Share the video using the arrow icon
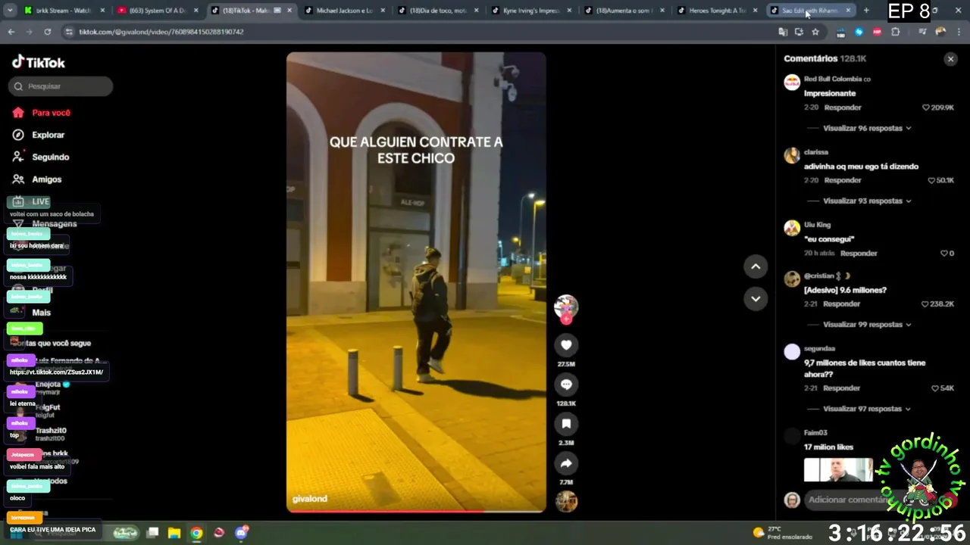The height and width of the screenshot is (545, 970). point(566,463)
